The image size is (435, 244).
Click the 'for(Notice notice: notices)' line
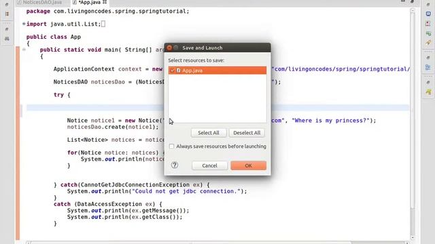113,152
